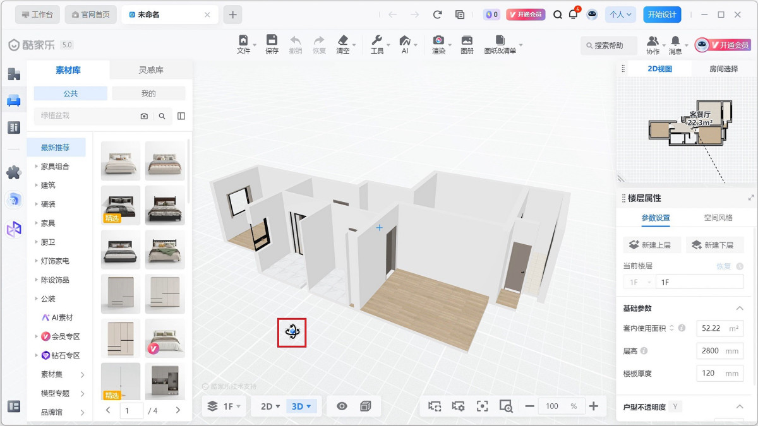Viewport: 758px width, 426px height.
Task: Click the 开始设计 button
Action: pyautogui.click(x=662, y=15)
